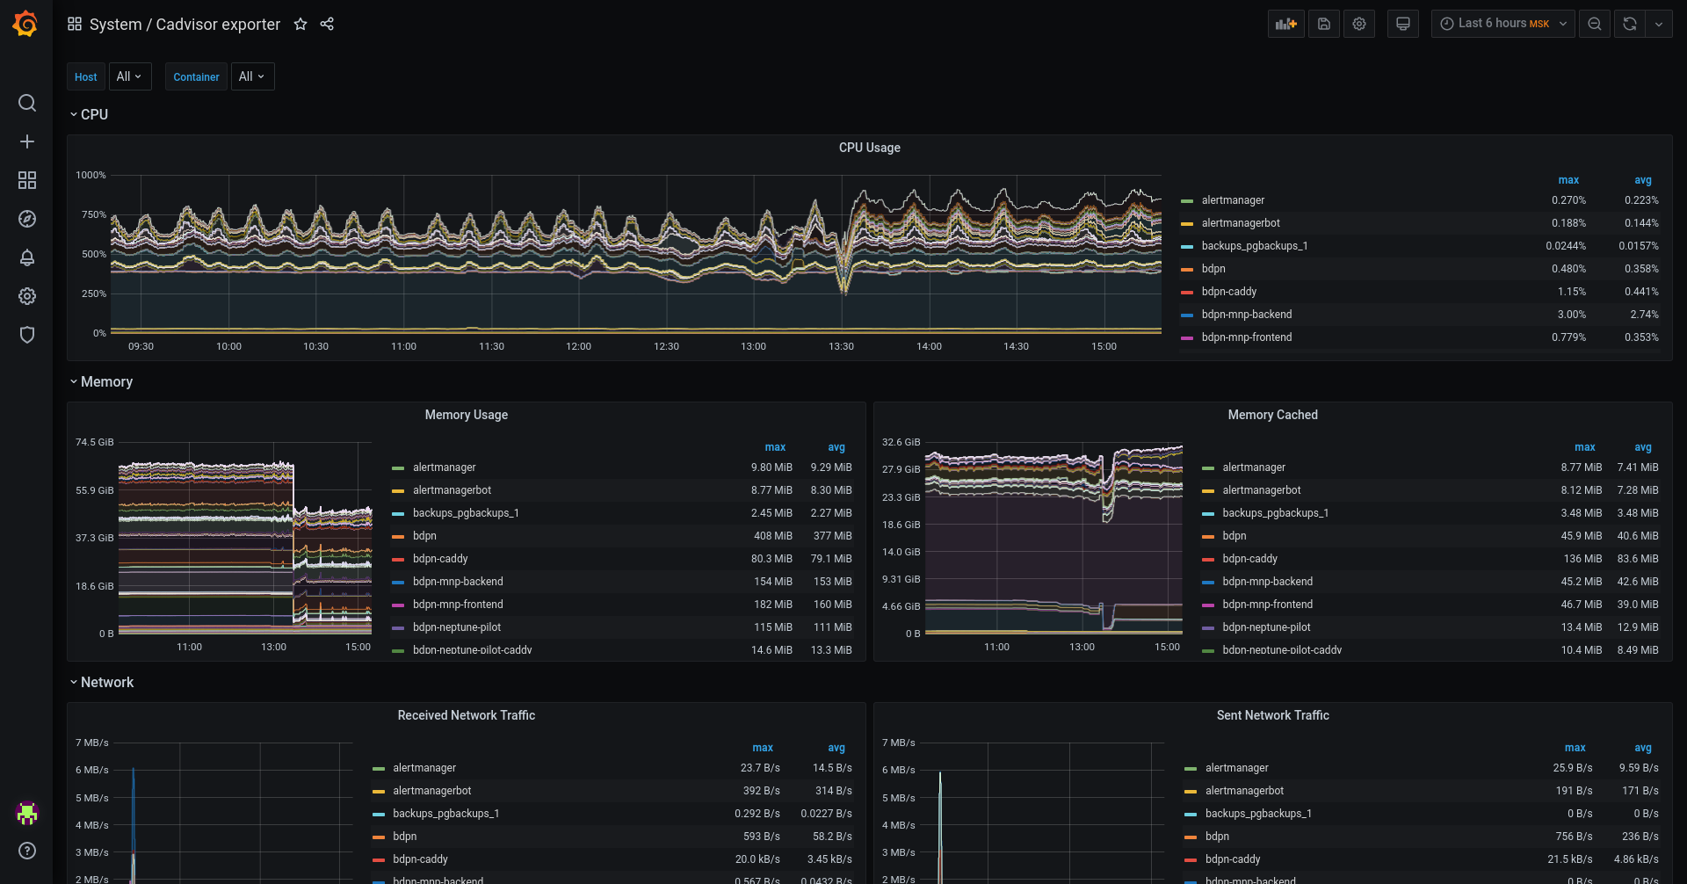The width and height of the screenshot is (1687, 884).
Task: Collapse the Memory row section
Action: coord(106,382)
